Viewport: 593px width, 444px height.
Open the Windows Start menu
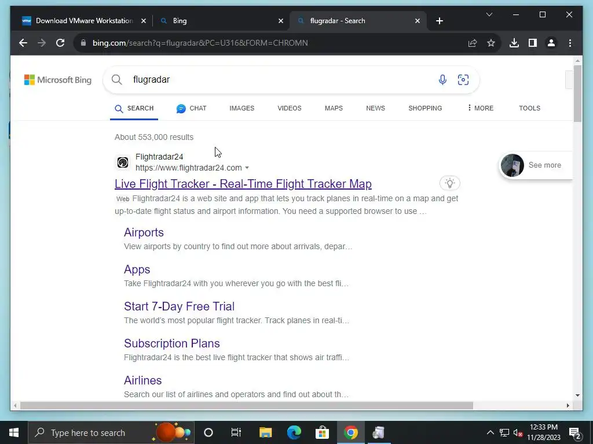point(14,432)
